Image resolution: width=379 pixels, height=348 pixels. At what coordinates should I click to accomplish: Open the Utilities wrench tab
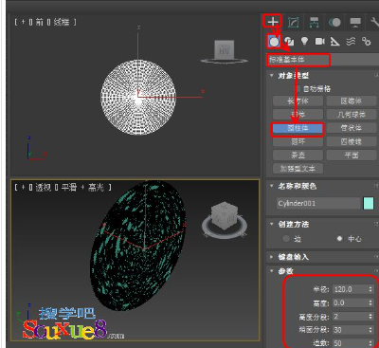point(374,22)
